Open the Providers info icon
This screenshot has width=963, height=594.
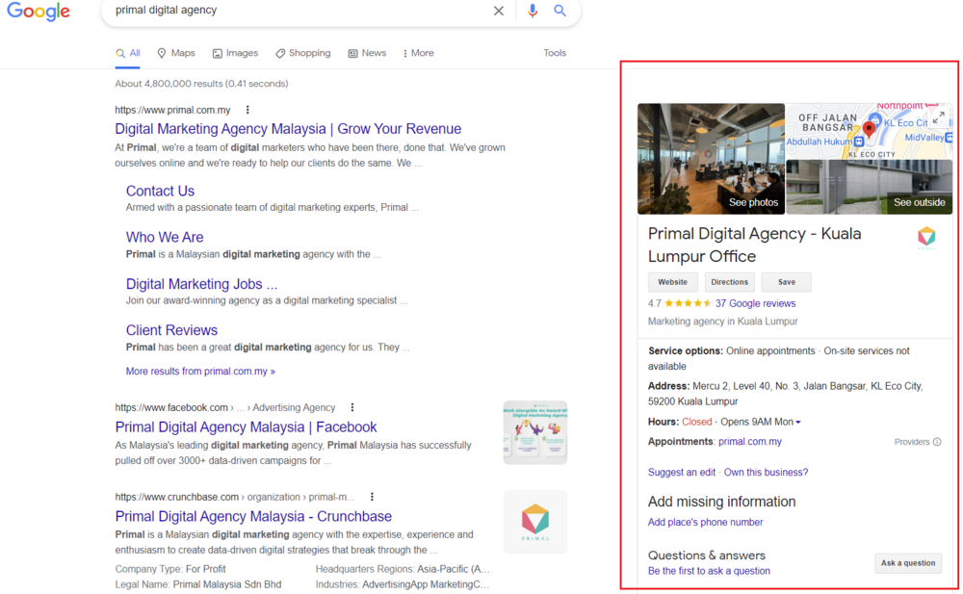point(937,442)
